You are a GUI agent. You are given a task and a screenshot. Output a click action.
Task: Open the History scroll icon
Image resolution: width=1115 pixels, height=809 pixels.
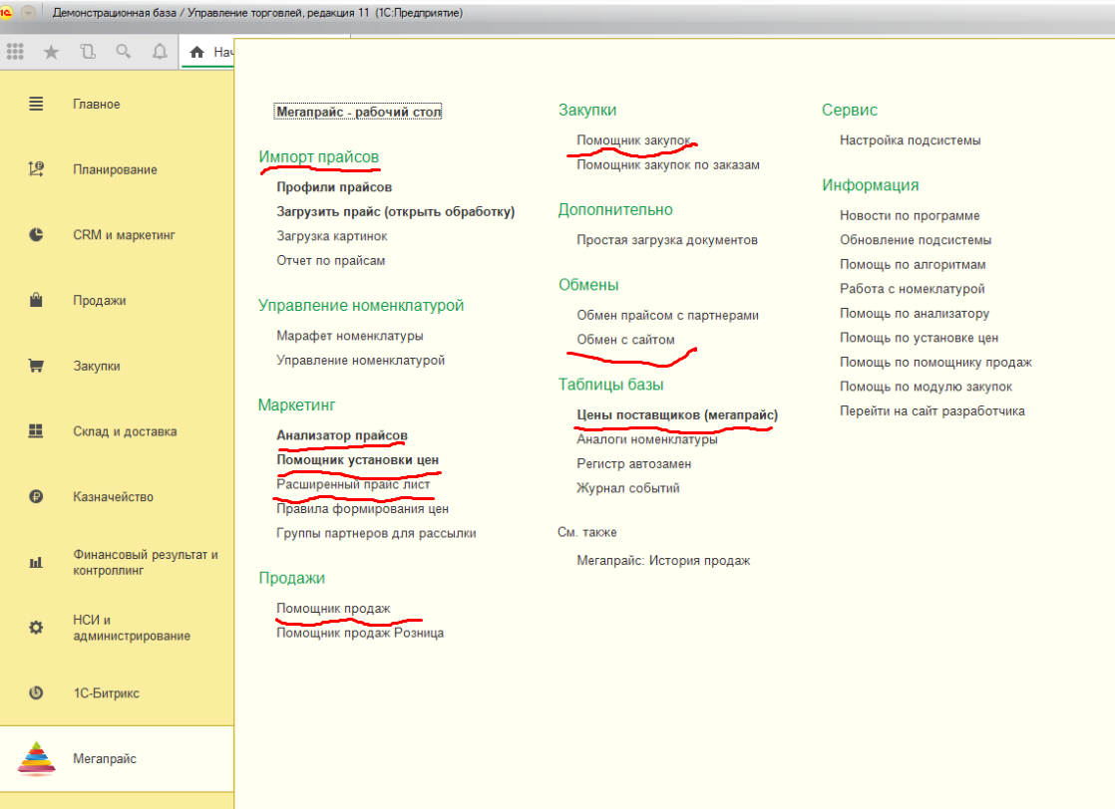pos(87,52)
